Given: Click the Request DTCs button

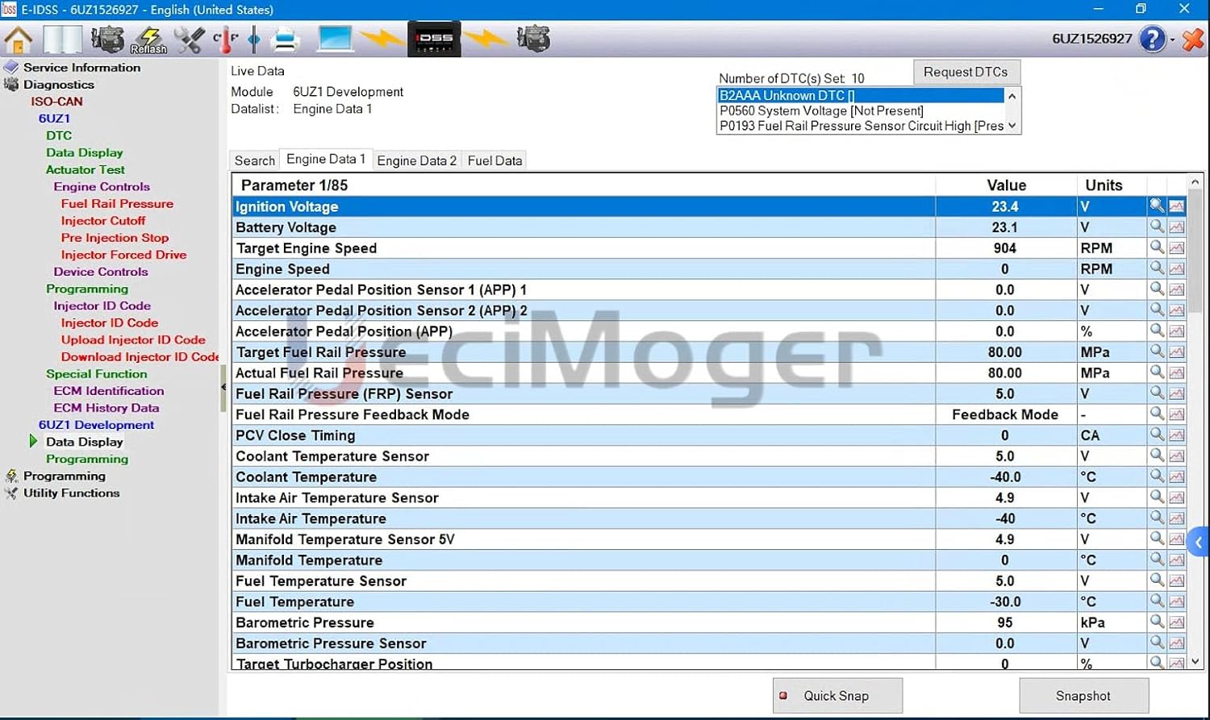Looking at the screenshot, I should coord(966,72).
